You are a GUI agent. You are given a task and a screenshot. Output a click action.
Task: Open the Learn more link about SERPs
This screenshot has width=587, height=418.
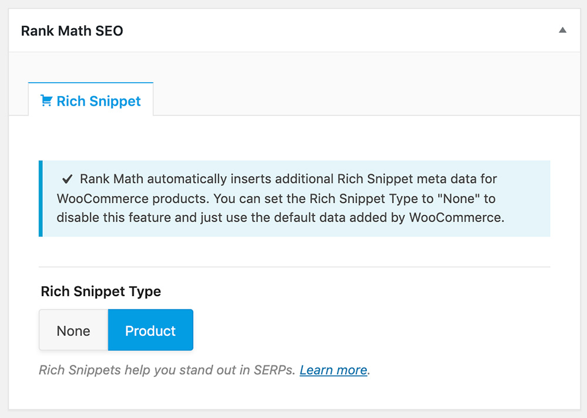coord(333,370)
